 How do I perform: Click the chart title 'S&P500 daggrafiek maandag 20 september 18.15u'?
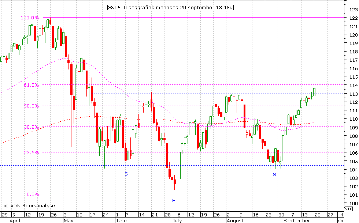coord(170,8)
